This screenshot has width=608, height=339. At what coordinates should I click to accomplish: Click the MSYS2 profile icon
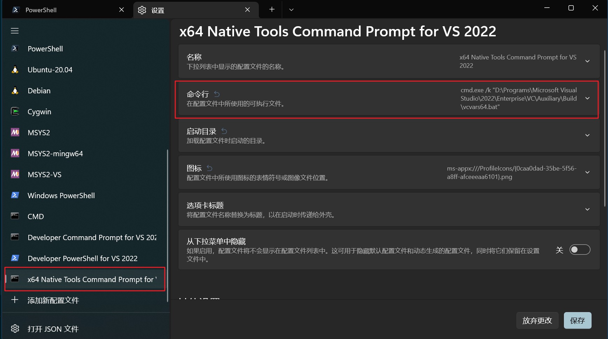15,132
